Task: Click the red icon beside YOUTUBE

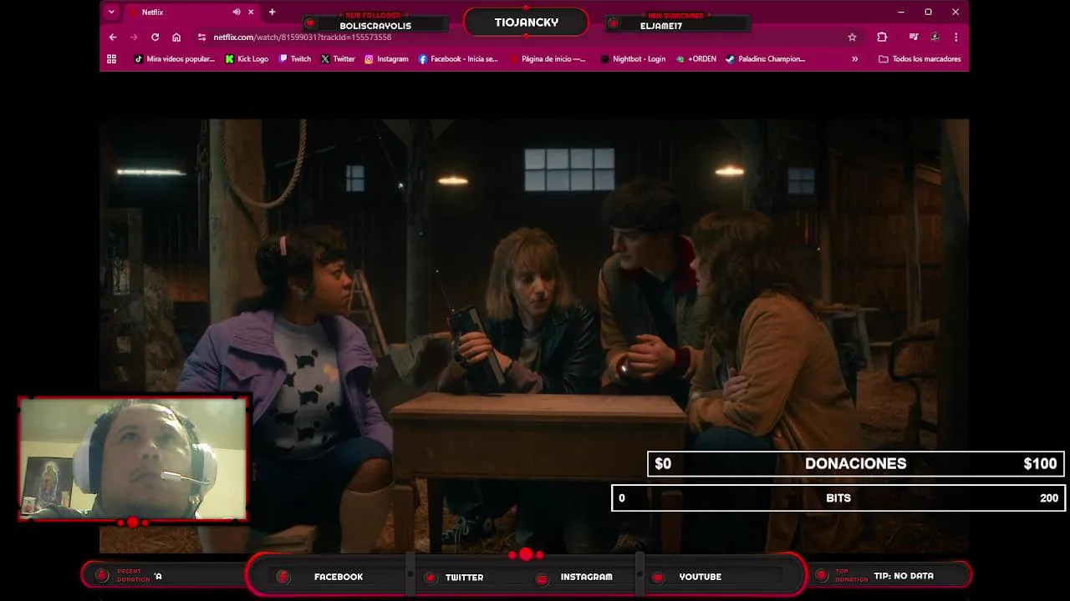Action: tap(658, 578)
